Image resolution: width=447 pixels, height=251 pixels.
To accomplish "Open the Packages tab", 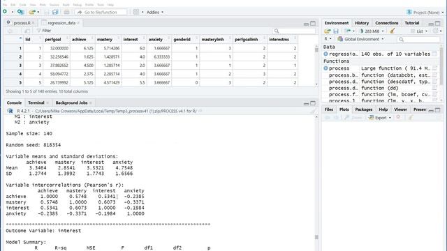I will pos(363,109).
